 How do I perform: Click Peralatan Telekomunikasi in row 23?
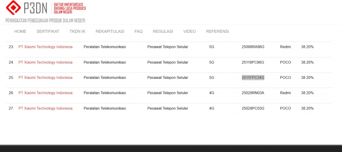point(105,47)
